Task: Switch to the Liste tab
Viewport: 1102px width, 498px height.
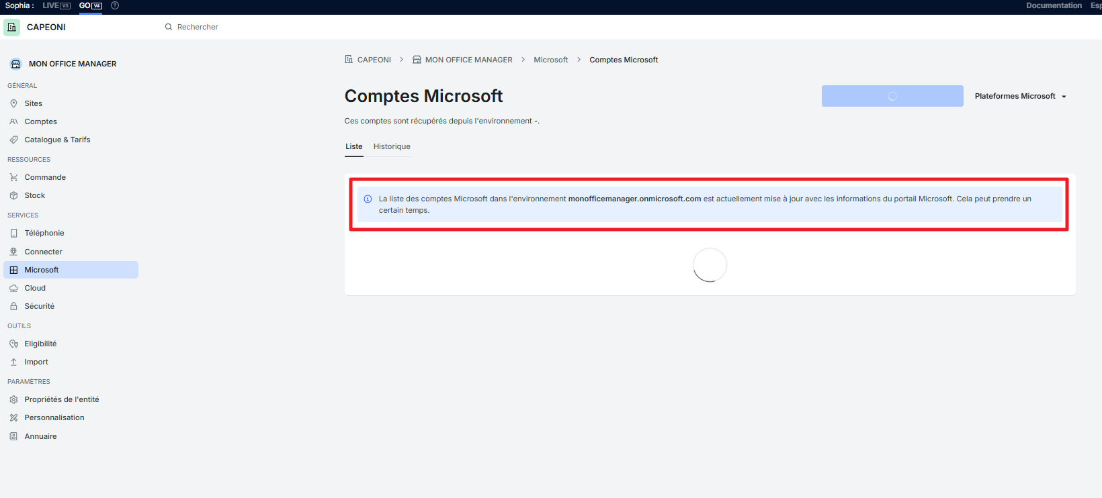Action: pyautogui.click(x=354, y=146)
